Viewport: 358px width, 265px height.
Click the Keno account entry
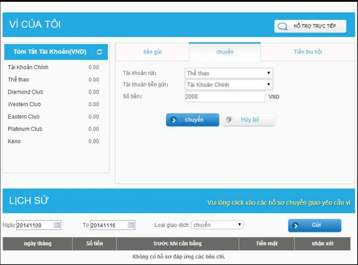tap(14, 141)
